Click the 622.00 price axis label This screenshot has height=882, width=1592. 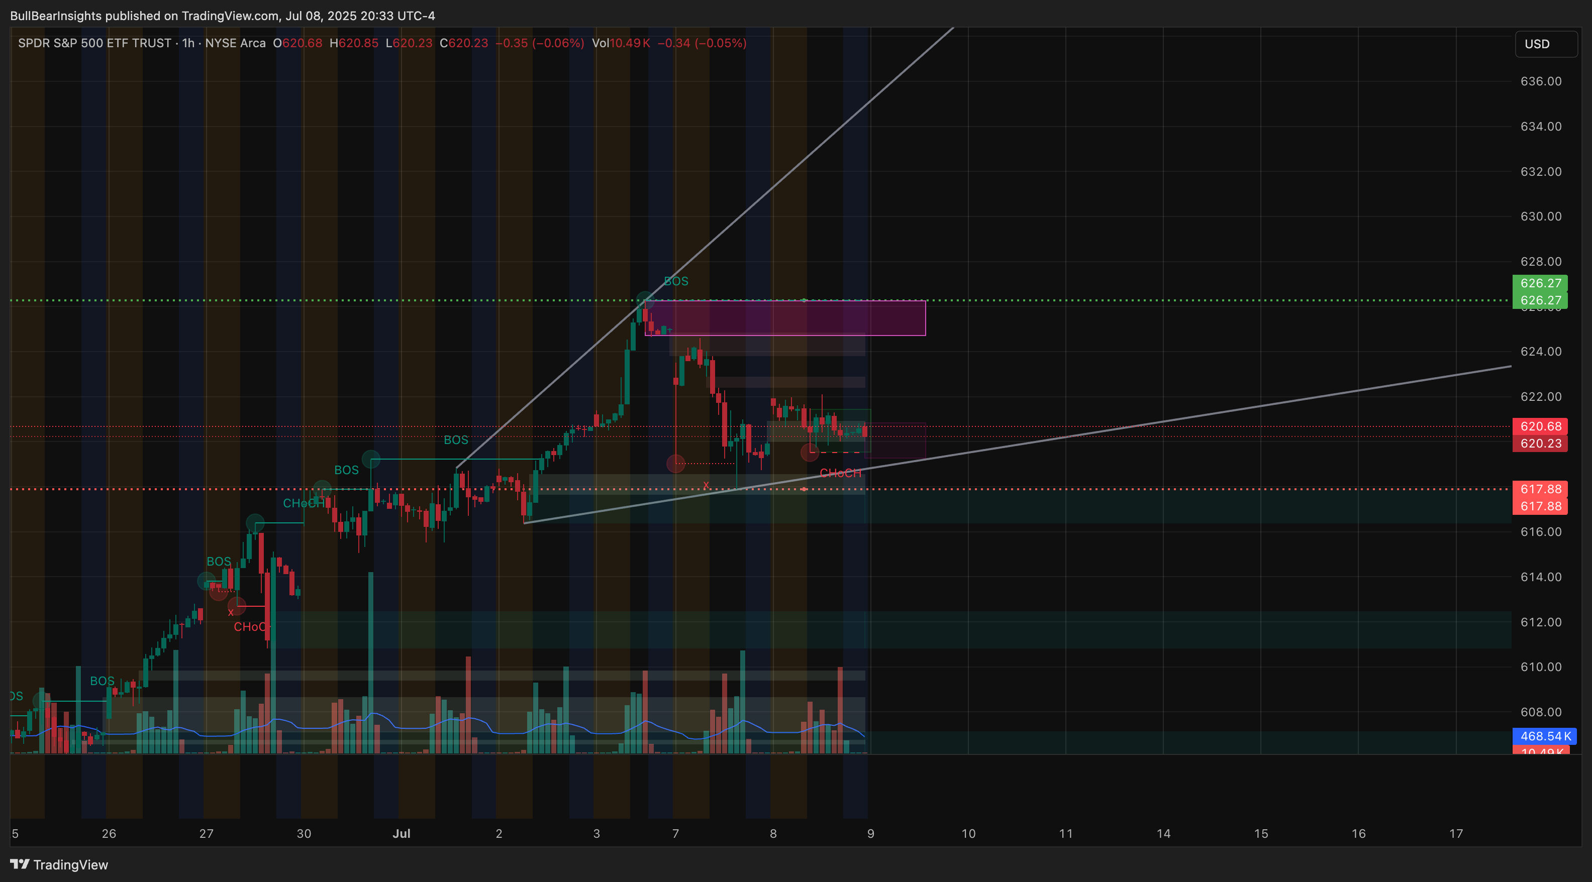1541,396
